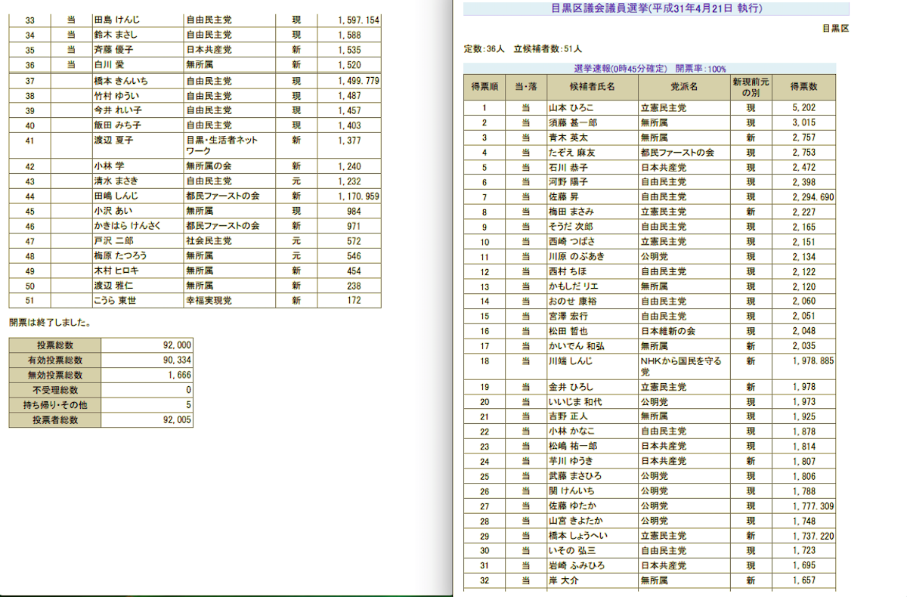Click candidate 武藤 まさひろ

tap(574, 476)
